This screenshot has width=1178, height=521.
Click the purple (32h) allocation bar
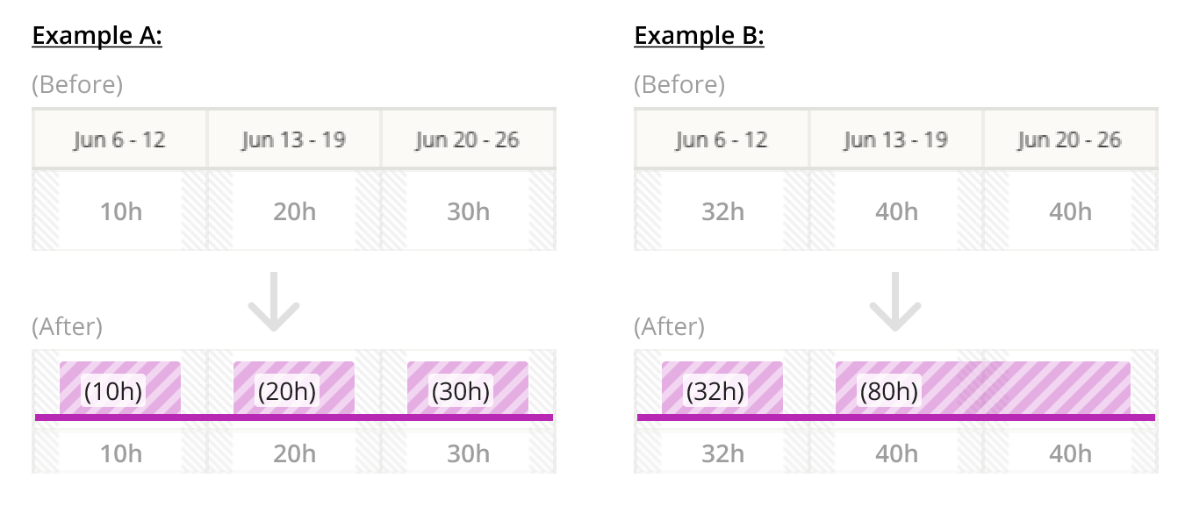coord(722,388)
